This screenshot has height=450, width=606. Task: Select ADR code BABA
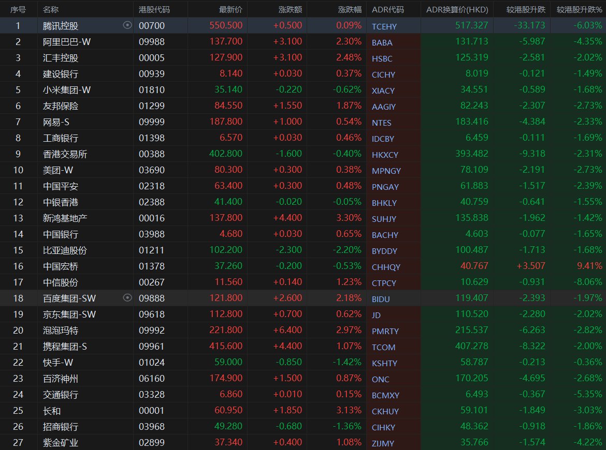click(x=382, y=42)
